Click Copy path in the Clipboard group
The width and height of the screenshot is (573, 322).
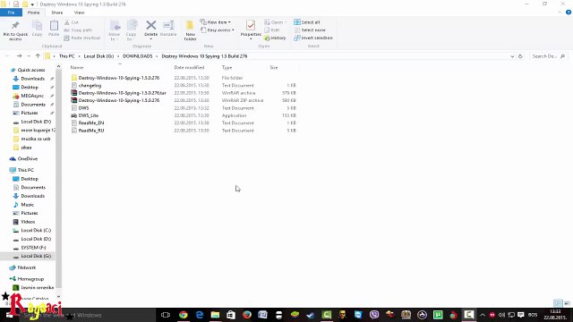click(x=78, y=30)
